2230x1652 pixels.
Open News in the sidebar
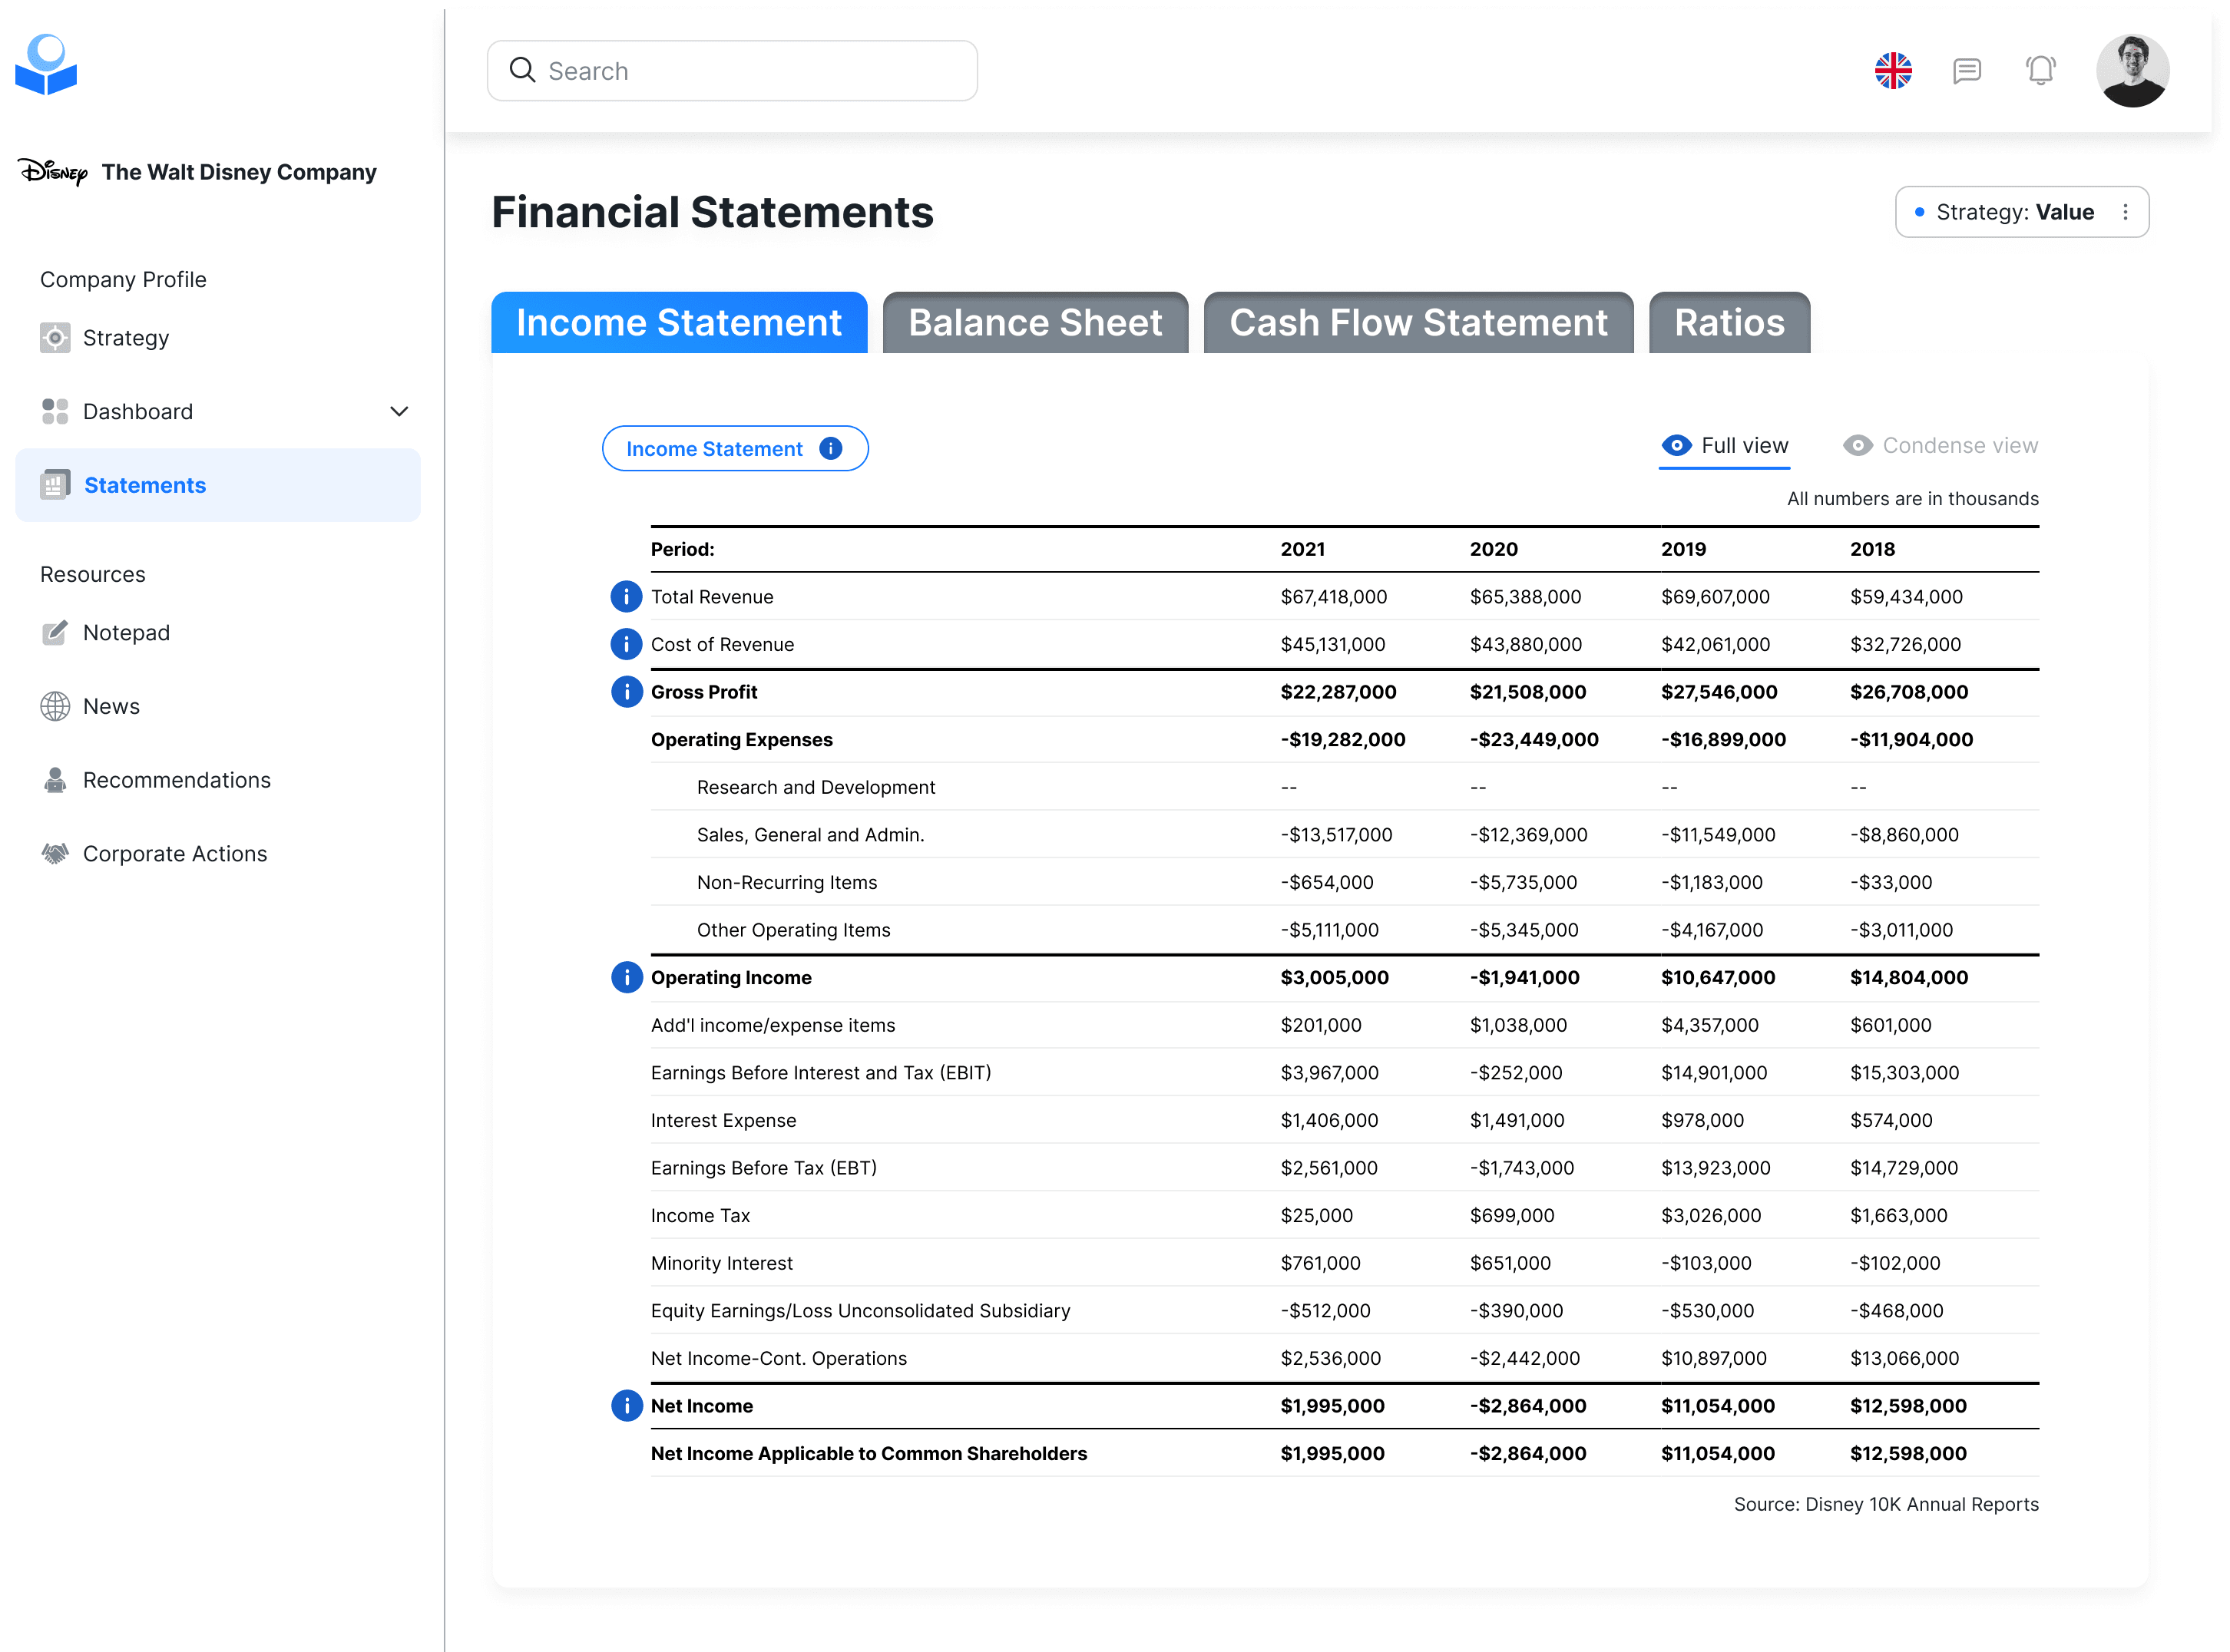[x=218, y=707]
